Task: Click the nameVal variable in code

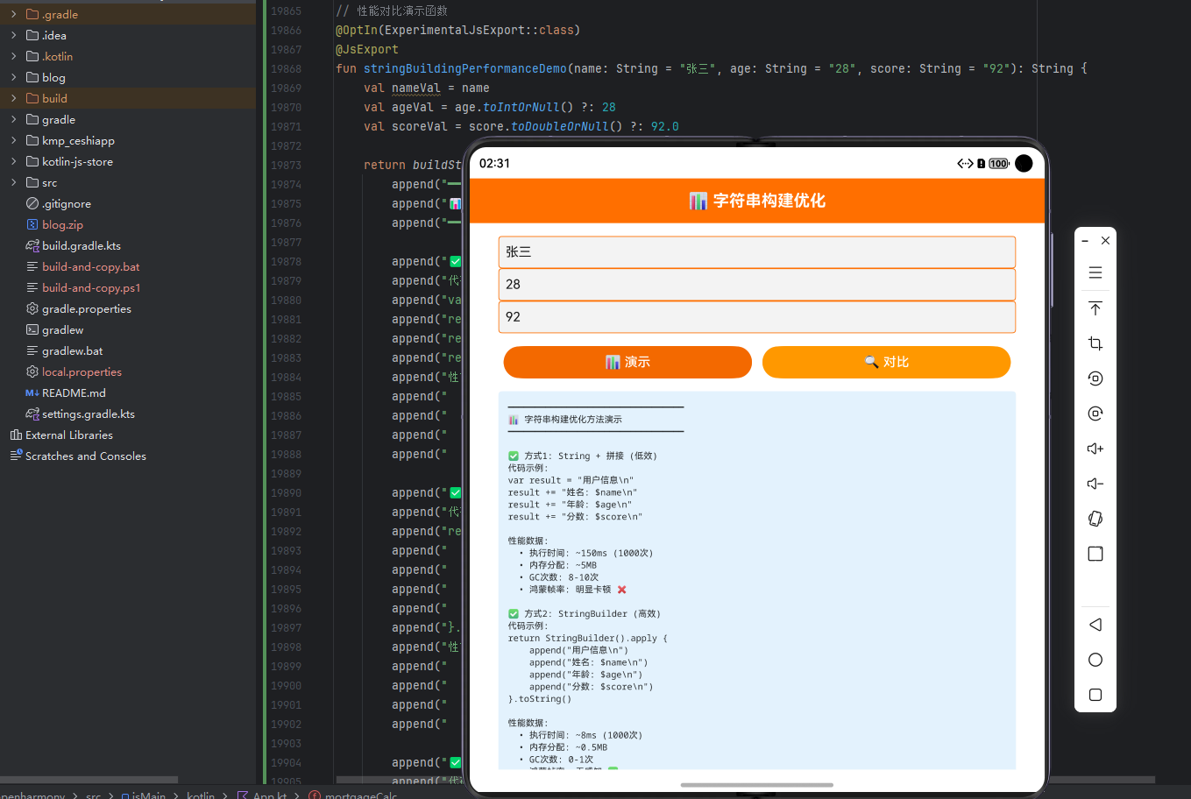Action: (x=416, y=88)
